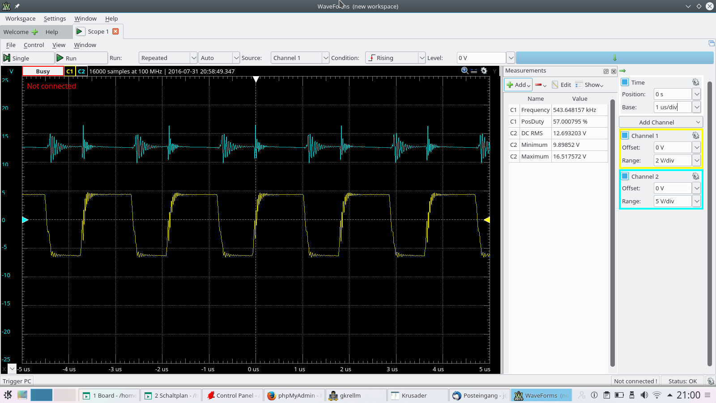
Task: Open the top Window menu
Action: (x=85, y=18)
